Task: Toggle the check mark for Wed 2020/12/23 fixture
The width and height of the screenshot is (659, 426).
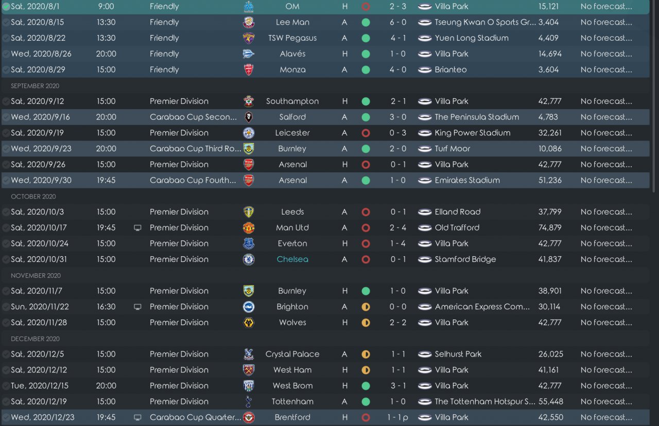Action: (x=6, y=418)
